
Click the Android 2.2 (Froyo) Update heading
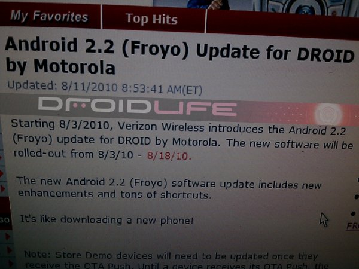tap(178, 56)
